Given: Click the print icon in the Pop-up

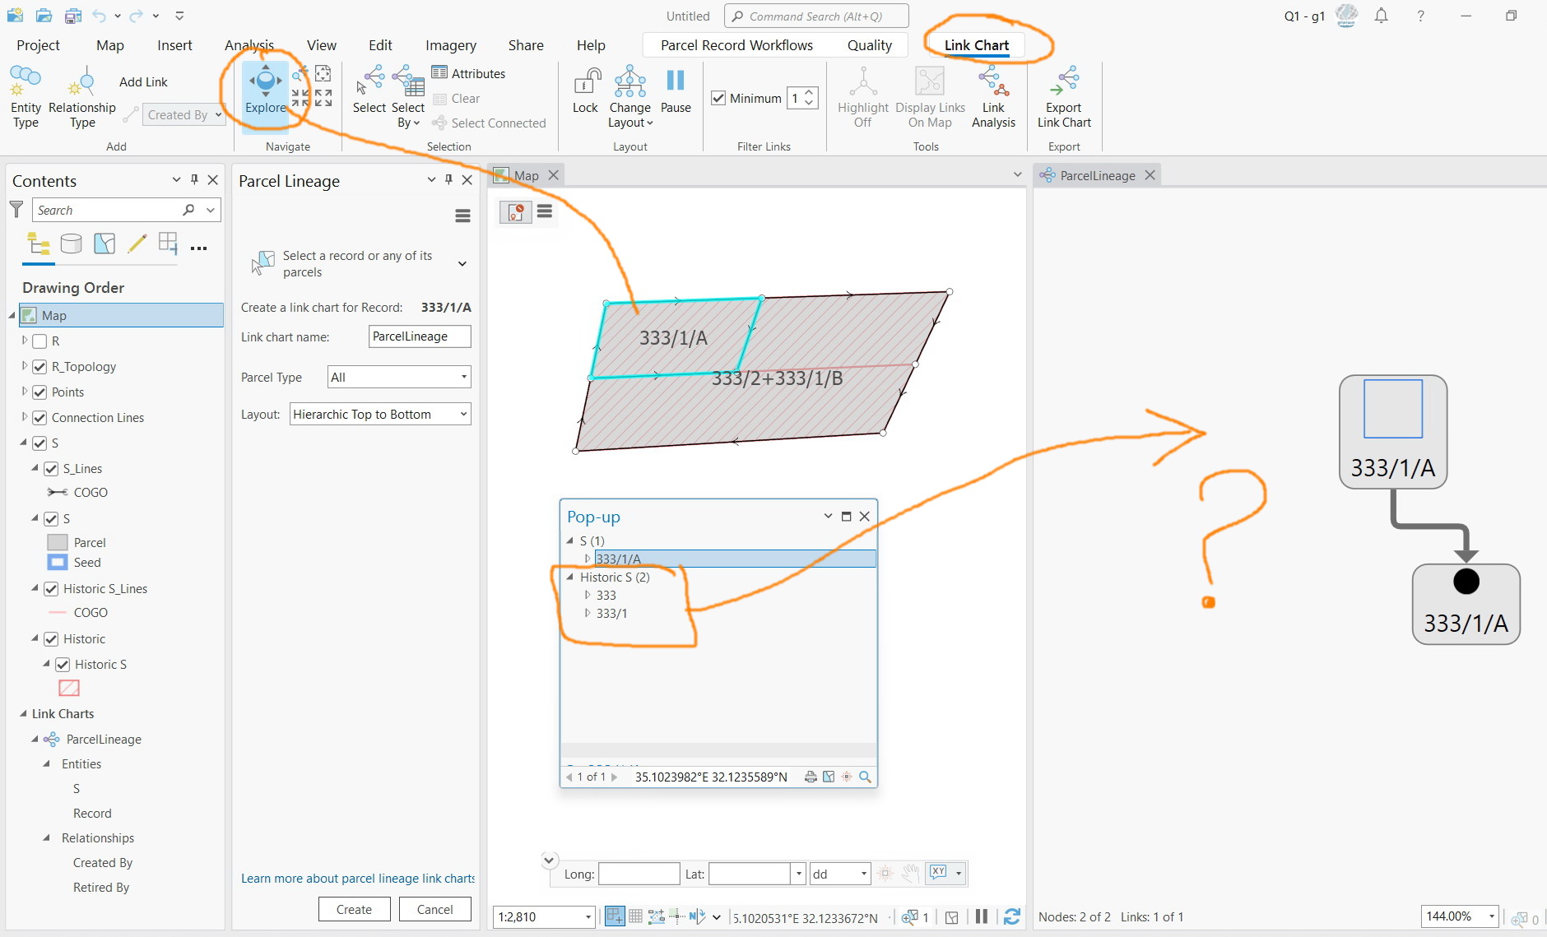Looking at the screenshot, I should pyautogui.click(x=811, y=776).
